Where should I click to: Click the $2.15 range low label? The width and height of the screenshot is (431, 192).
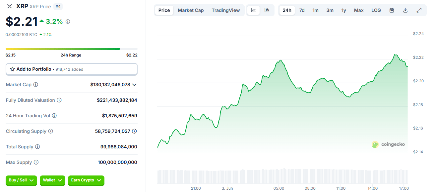click(11, 55)
